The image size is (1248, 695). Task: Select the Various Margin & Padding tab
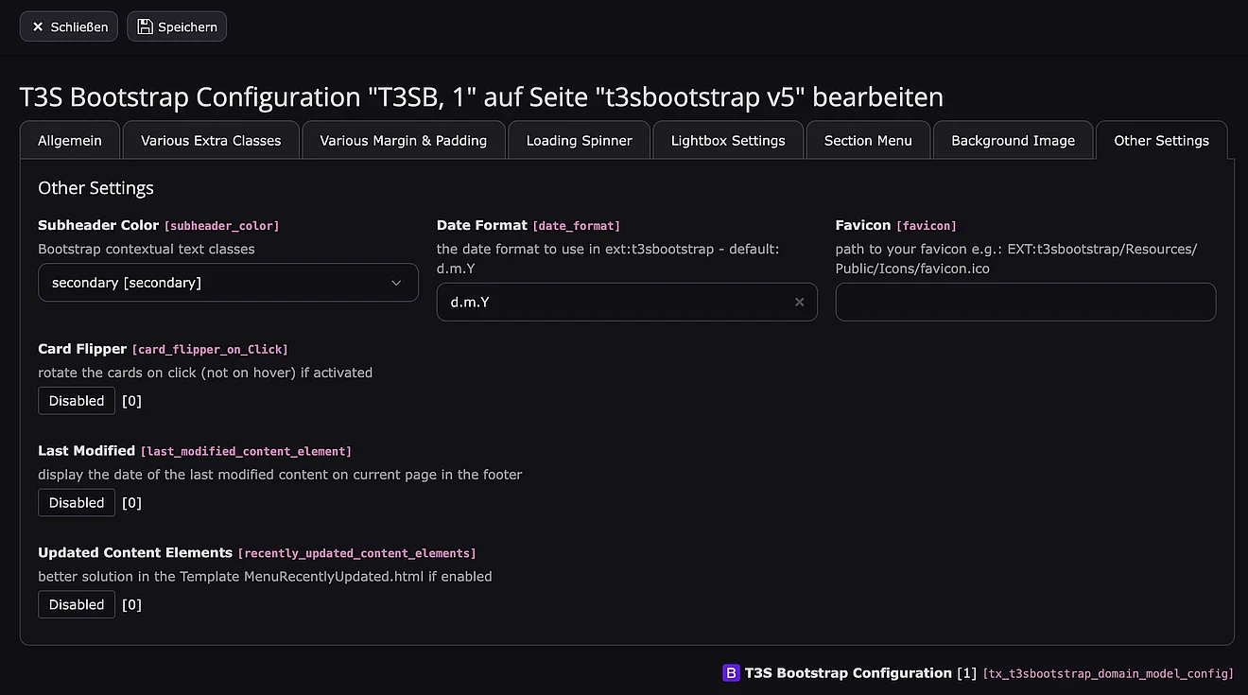click(x=403, y=141)
